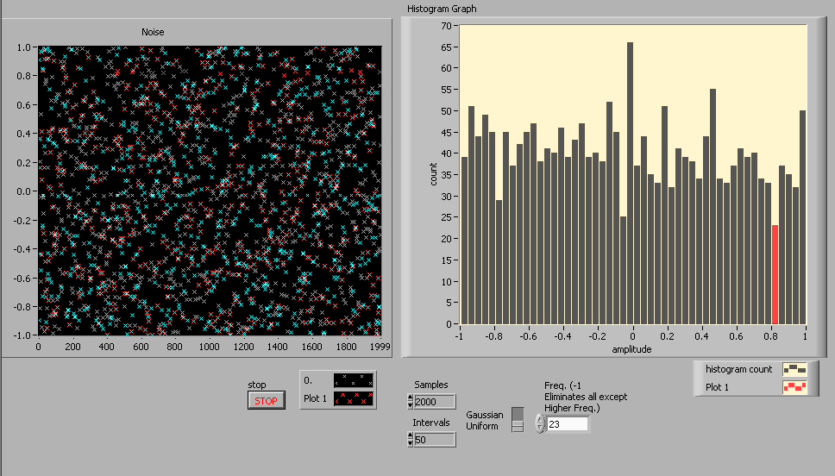
Task: Click the '1.0' y-axis maximum on Noise graph
Action: pos(24,47)
